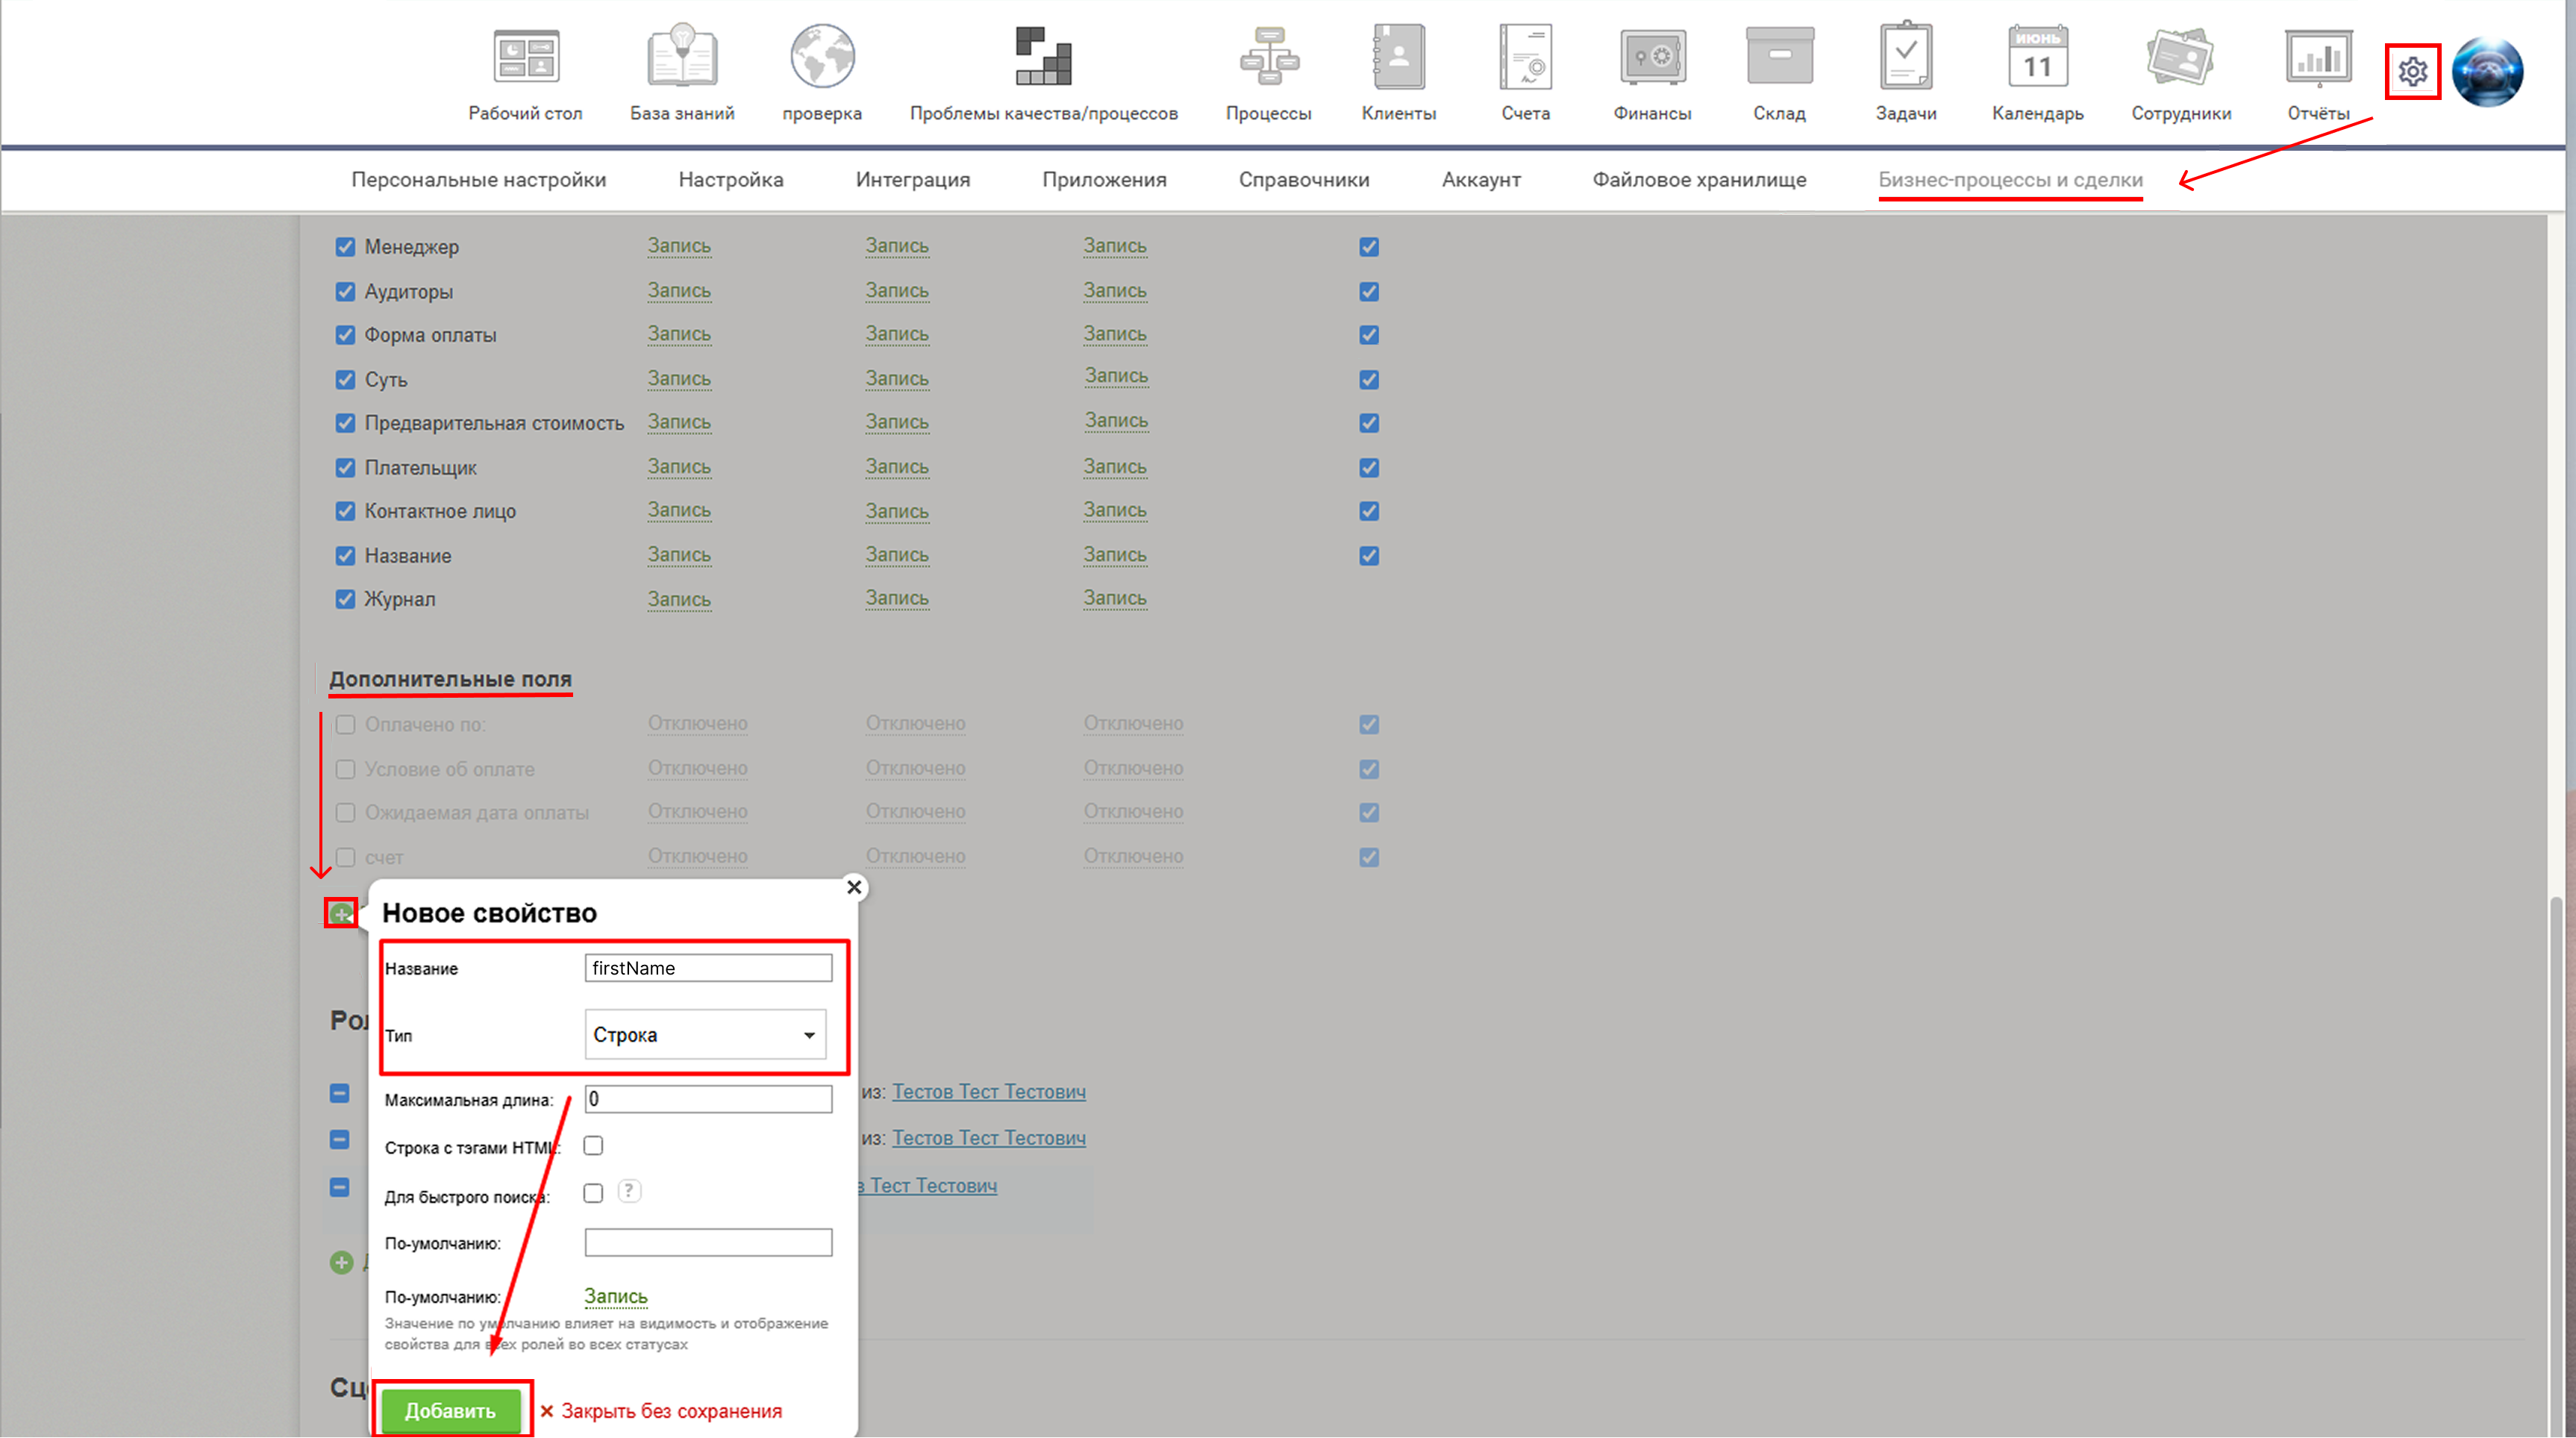The image size is (2576, 1438).
Task: Click the Максимальная длина input field
Action: pyautogui.click(x=708, y=1099)
